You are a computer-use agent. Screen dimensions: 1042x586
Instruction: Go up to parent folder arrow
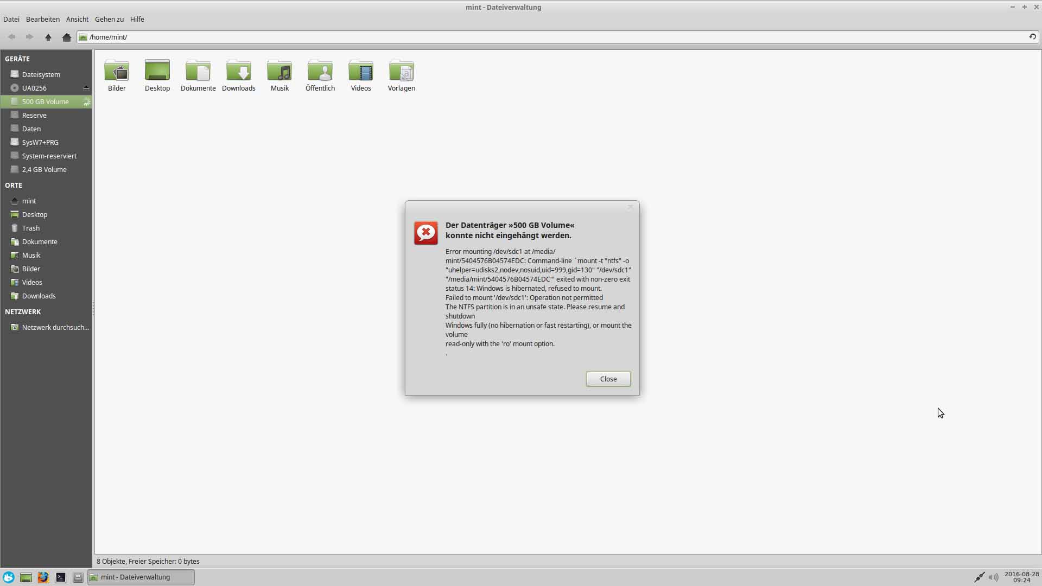click(48, 37)
